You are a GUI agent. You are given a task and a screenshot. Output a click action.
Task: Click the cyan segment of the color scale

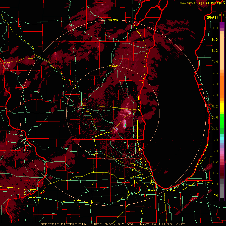(x=222, y=138)
